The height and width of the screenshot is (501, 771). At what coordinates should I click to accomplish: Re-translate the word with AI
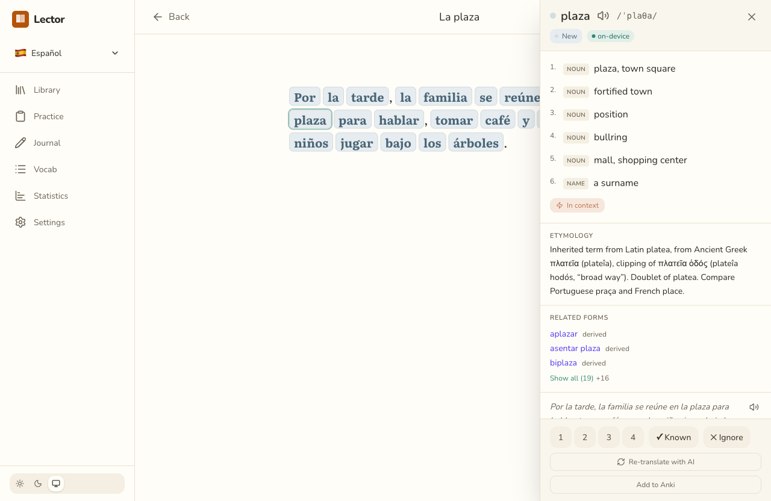(x=655, y=462)
